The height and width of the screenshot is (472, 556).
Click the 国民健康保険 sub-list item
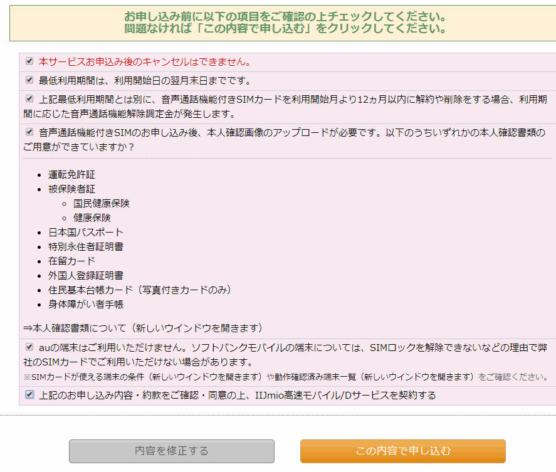coord(102,203)
